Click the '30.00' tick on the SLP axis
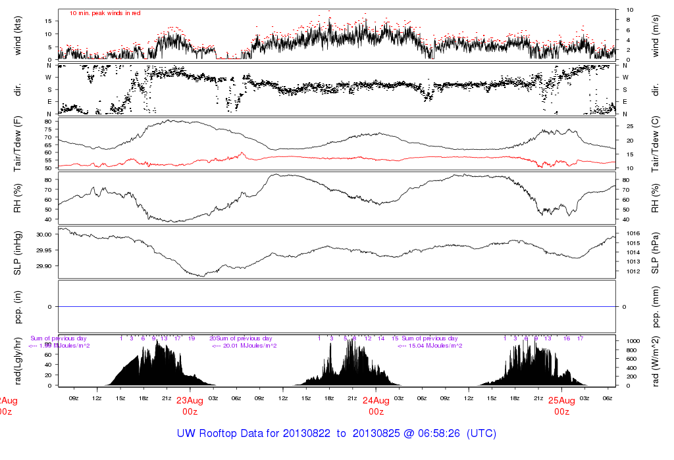Viewport: 674px width, 460px height. tap(44, 235)
